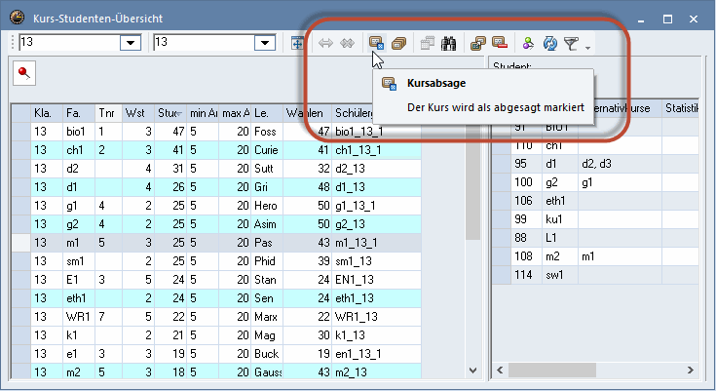Image resolution: width=716 pixels, height=391 pixels.
Task: Click the green and purple spheres icon
Action: pos(528,44)
